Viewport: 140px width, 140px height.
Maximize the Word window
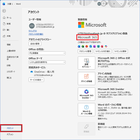[129, 4]
